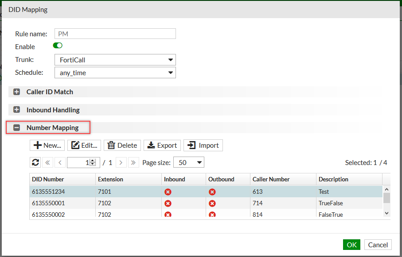The width and height of the screenshot is (402, 257).
Task: Go to first page icon
Action: (x=48, y=162)
